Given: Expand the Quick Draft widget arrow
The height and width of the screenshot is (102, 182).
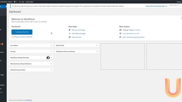Looking at the screenshot, I should (x=97, y=45).
